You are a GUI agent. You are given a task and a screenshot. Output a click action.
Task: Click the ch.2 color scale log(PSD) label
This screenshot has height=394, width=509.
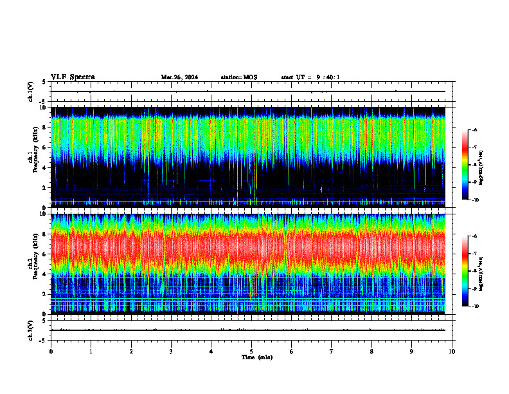481,274
